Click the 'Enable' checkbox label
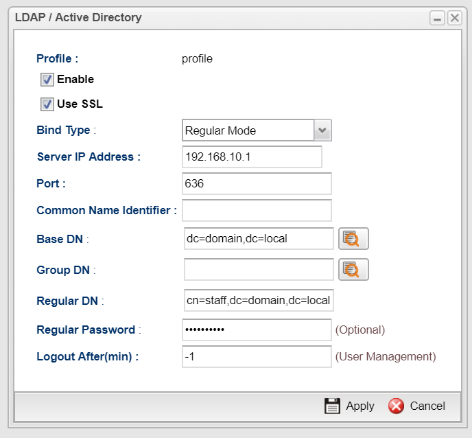 [x=75, y=79]
